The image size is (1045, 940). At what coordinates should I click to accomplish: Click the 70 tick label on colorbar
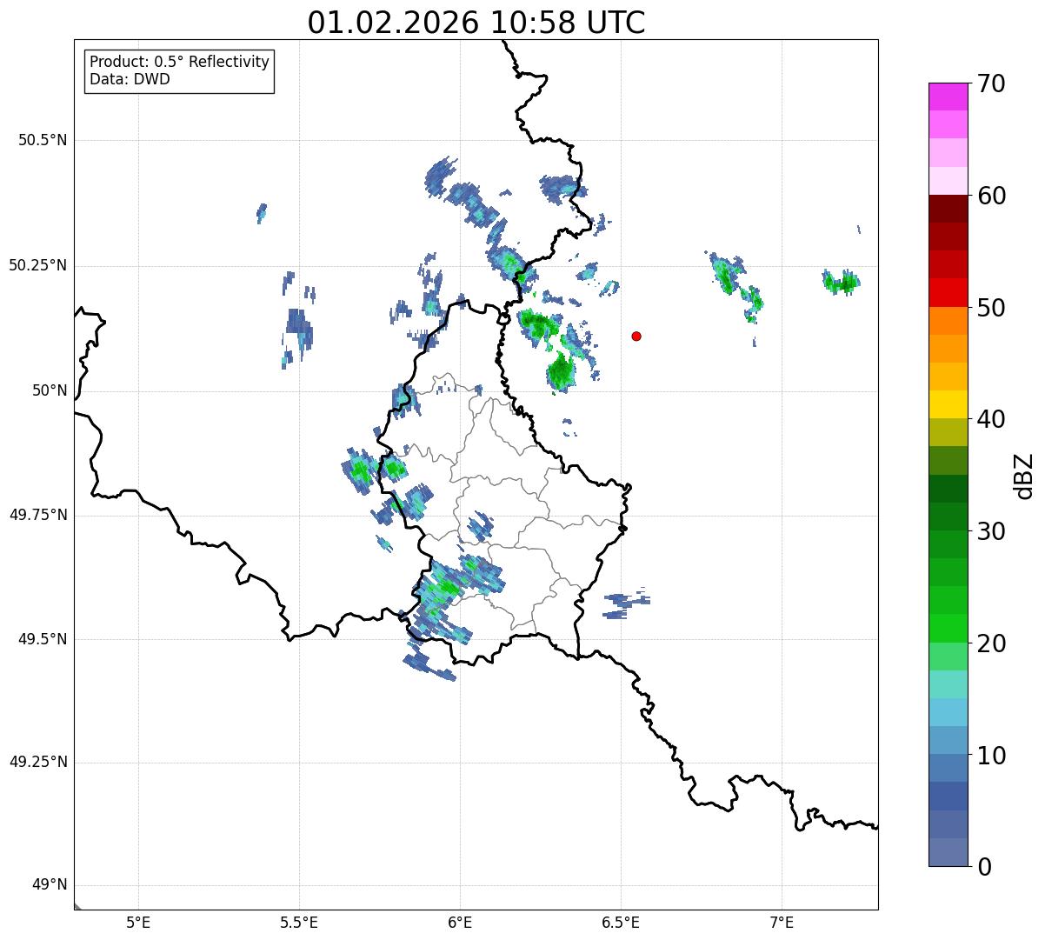[x=991, y=83]
